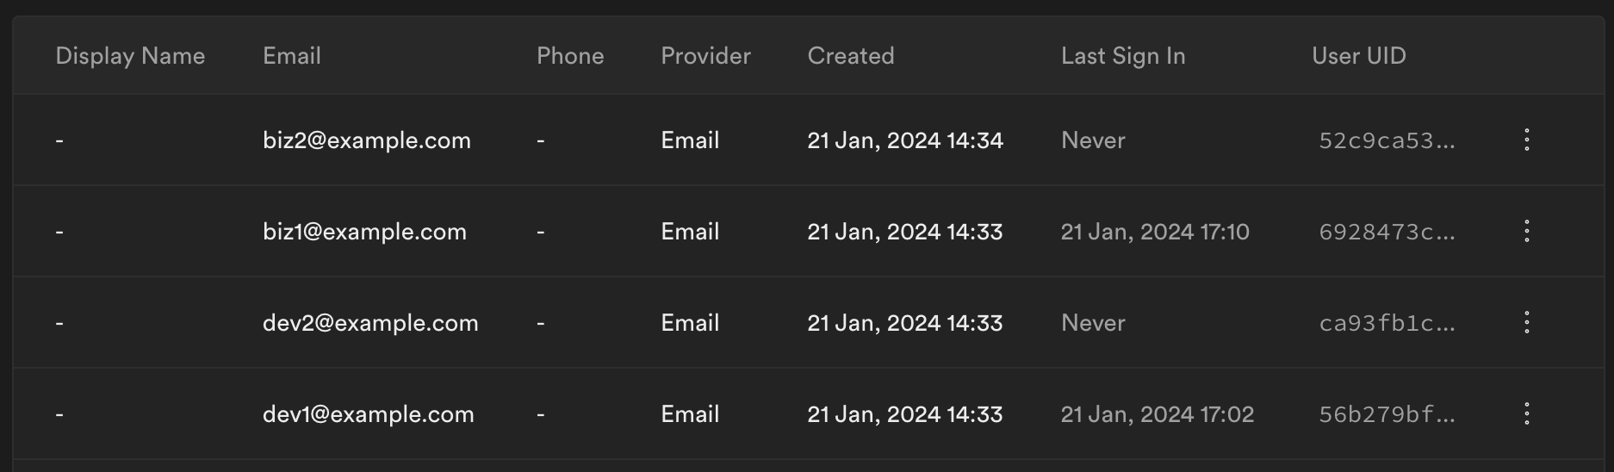Open the three-dot menu for dev1@example.com
Image resolution: width=1614 pixels, height=472 pixels.
1526,413
